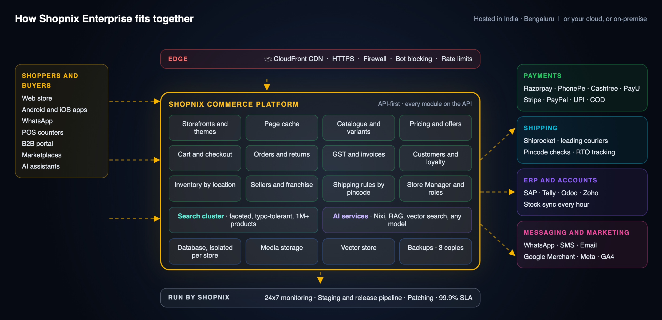Click the RUN BY SHOPNIX label
This screenshot has height=320, width=662.
tap(199, 297)
